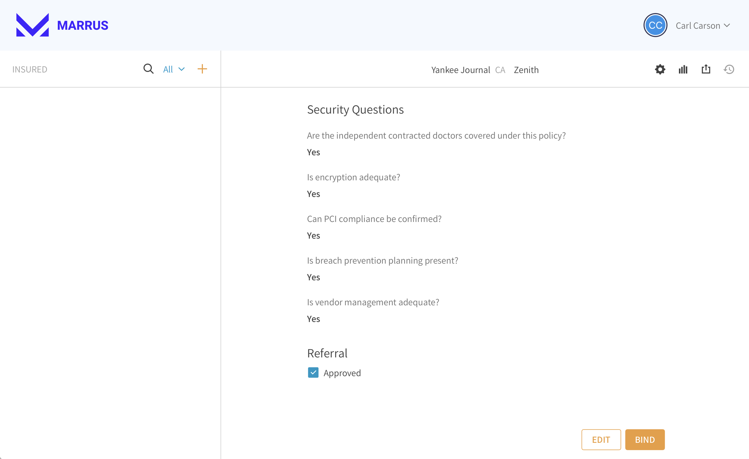Viewport: 749px width, 459px height.
Task: Click the EDIT button
Action: (x=601, y=440)
